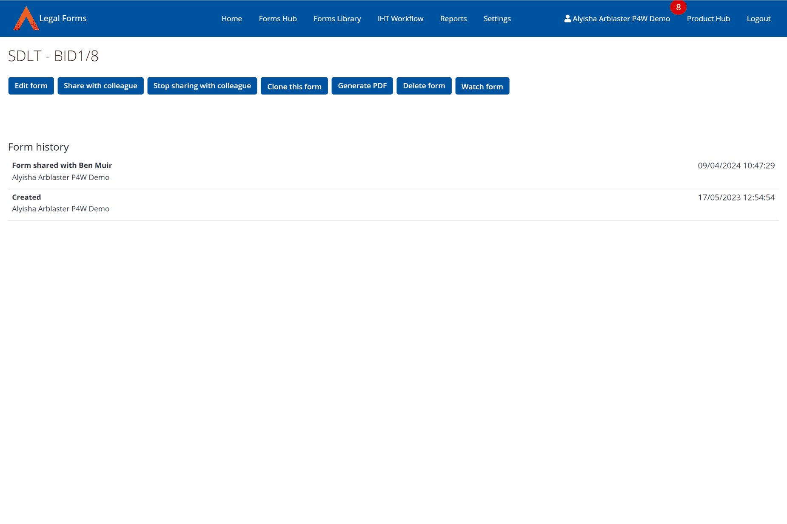Image resolution: width=787 pixels, height=524 pixels.
Task: Navigate to the Forms Library
Action: (337, 18)
